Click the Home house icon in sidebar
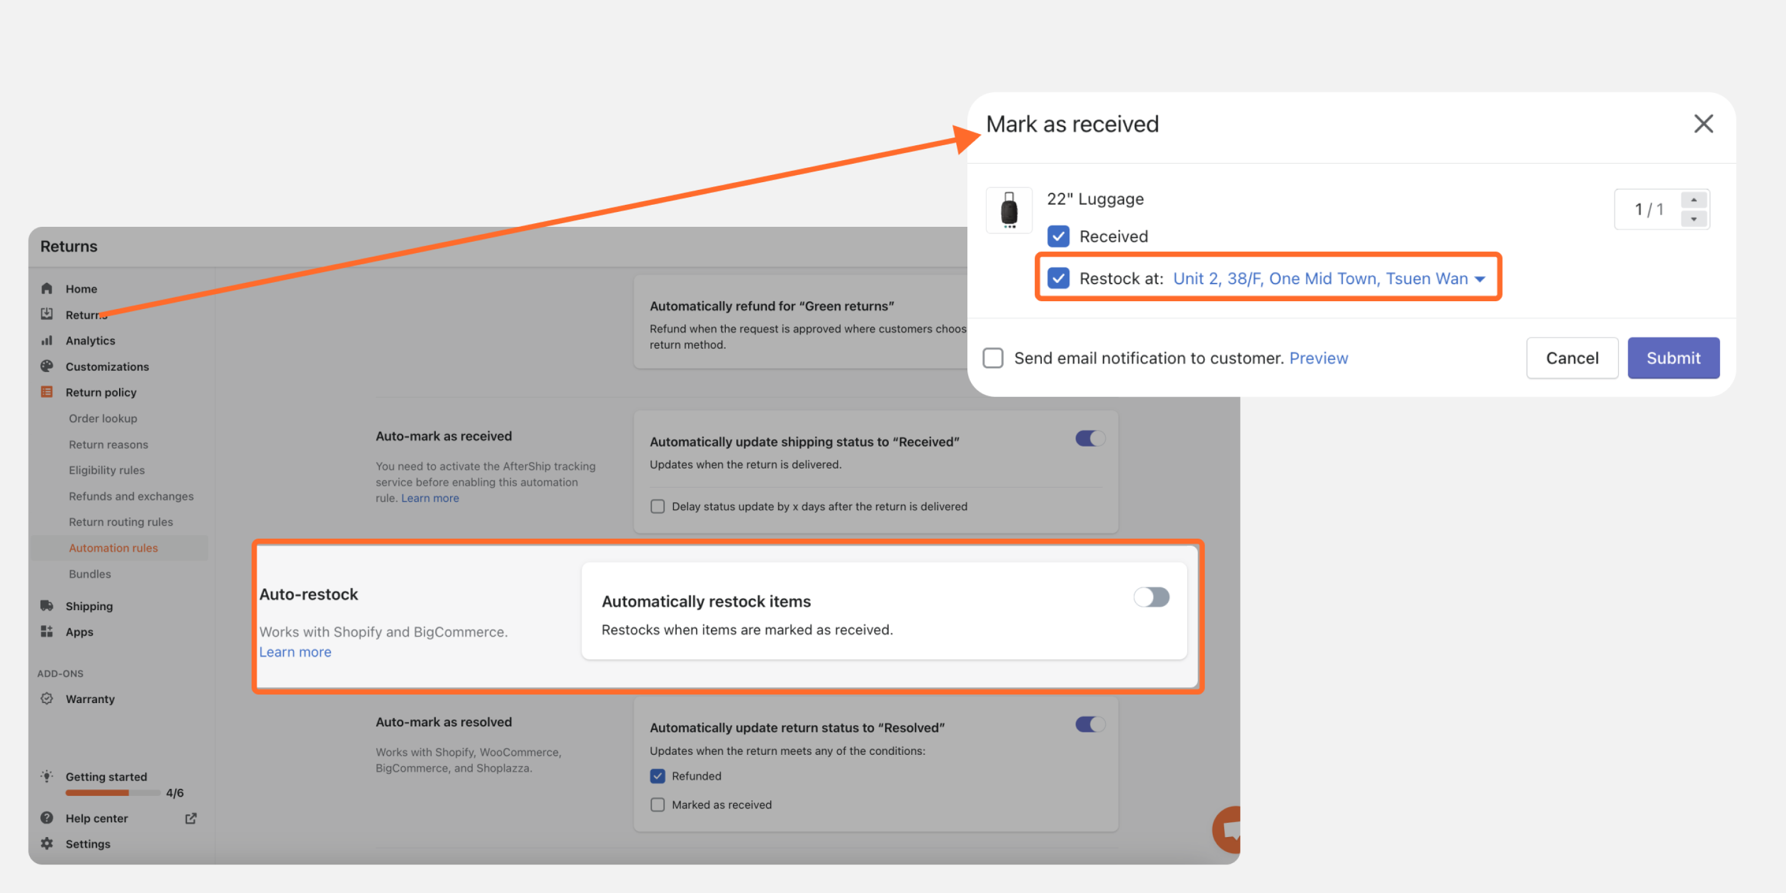Image resolution: width=1786 pixels, height=893 pixels. tap(46, 288)
